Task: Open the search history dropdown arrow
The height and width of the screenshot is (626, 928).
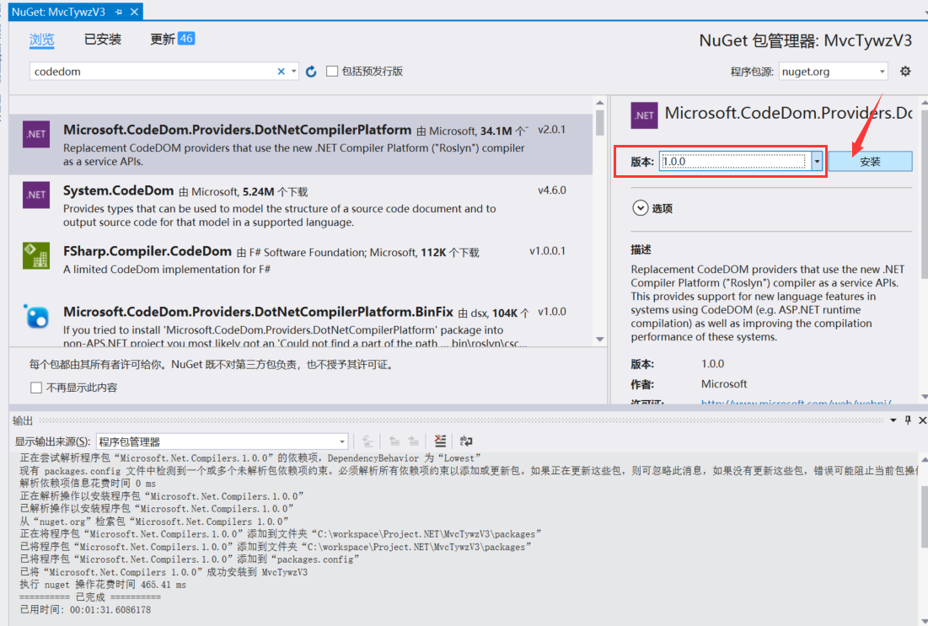Action: pos(293,72)
